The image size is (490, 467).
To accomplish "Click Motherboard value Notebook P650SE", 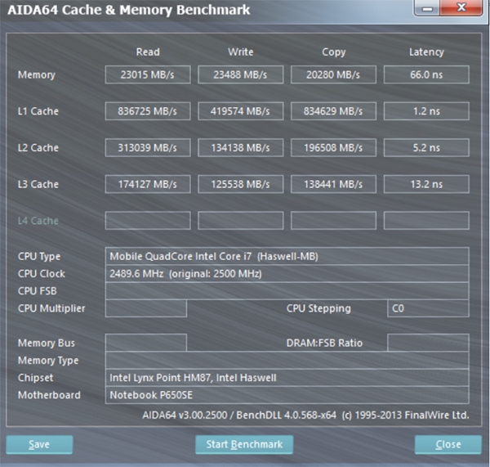I will [x=287, y=395].
